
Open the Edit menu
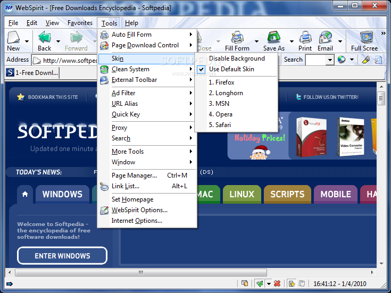(32, 23)
